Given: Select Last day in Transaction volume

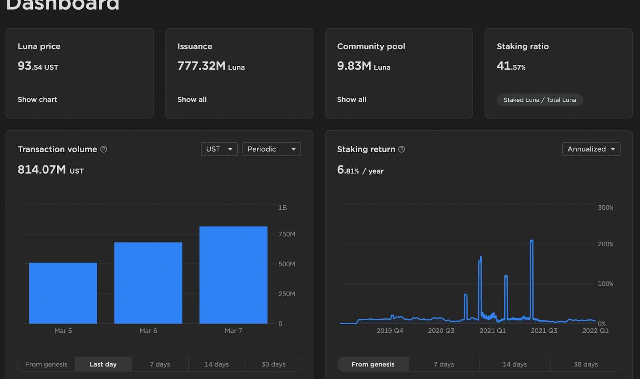Looking at the screenshot, I should (x=103, y=364).
